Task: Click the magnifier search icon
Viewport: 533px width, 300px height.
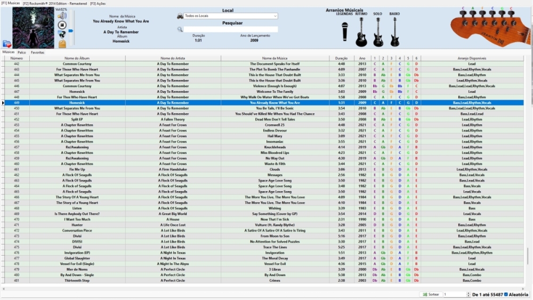Action: pyautogui.click(x=180, y=29)
